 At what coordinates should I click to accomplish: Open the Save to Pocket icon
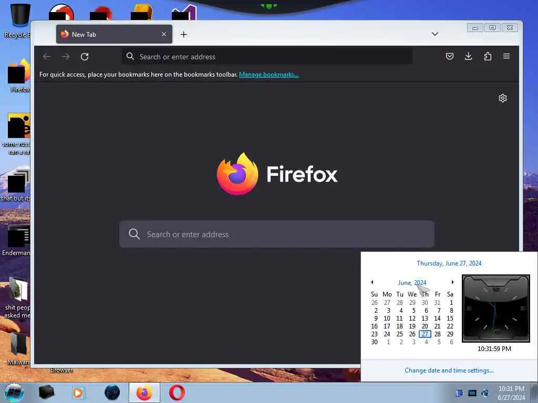(x=450, y=56)
